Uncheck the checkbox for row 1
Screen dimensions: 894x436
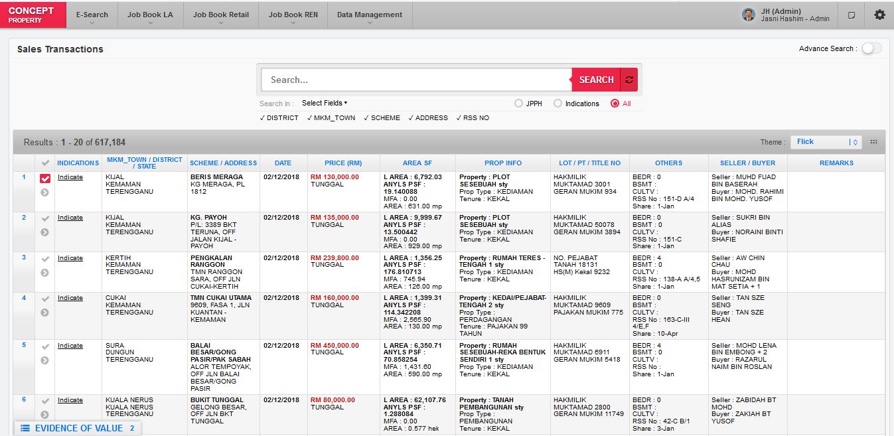point(45,179)
